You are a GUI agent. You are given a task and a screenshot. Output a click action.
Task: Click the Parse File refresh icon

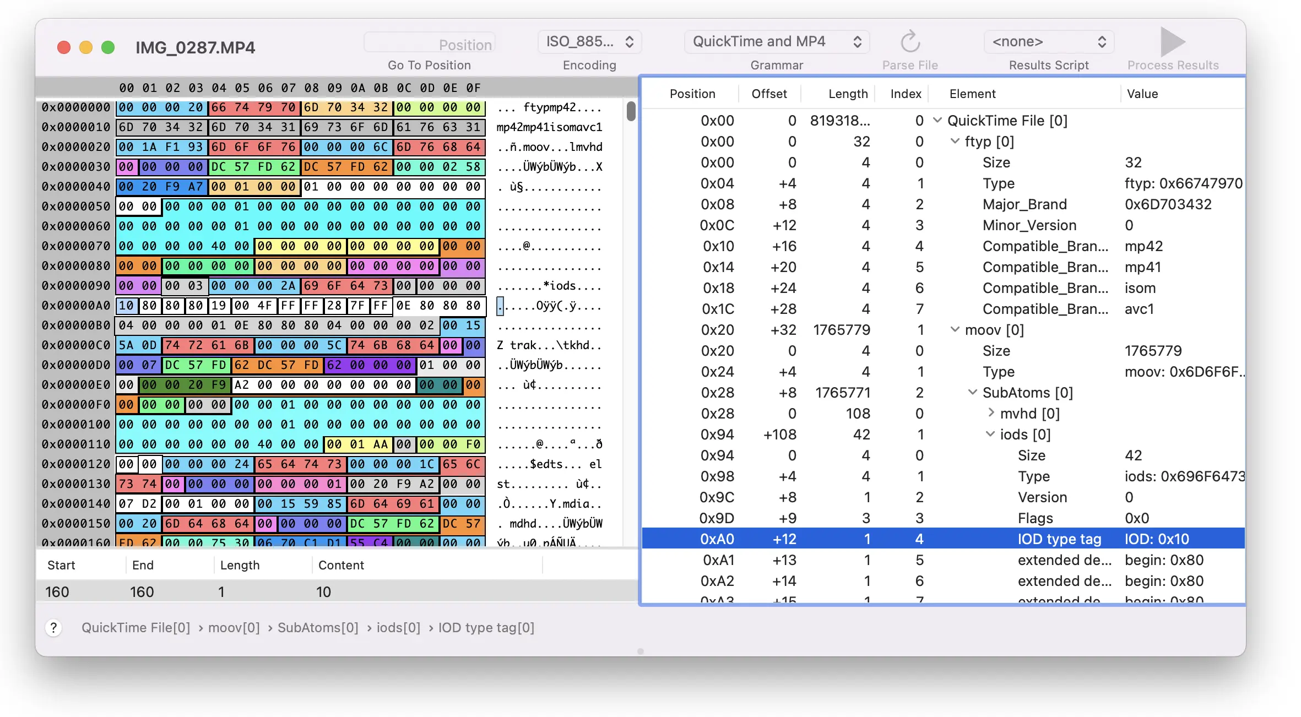(910, 42)
